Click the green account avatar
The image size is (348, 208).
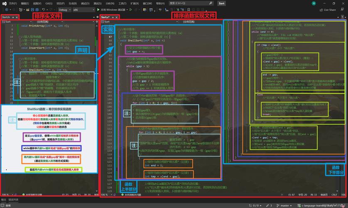click(314, 3)
